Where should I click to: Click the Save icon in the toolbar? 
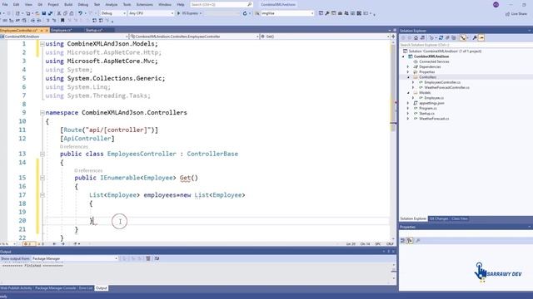coord(44,13)
